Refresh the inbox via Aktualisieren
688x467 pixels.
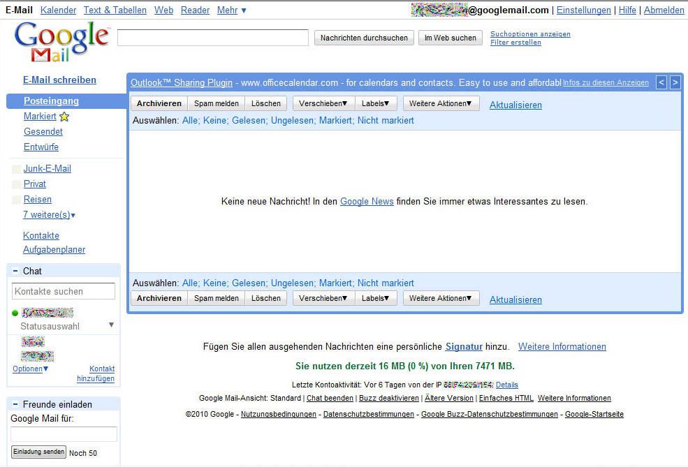pyautogui.click(x=515, y=105)
